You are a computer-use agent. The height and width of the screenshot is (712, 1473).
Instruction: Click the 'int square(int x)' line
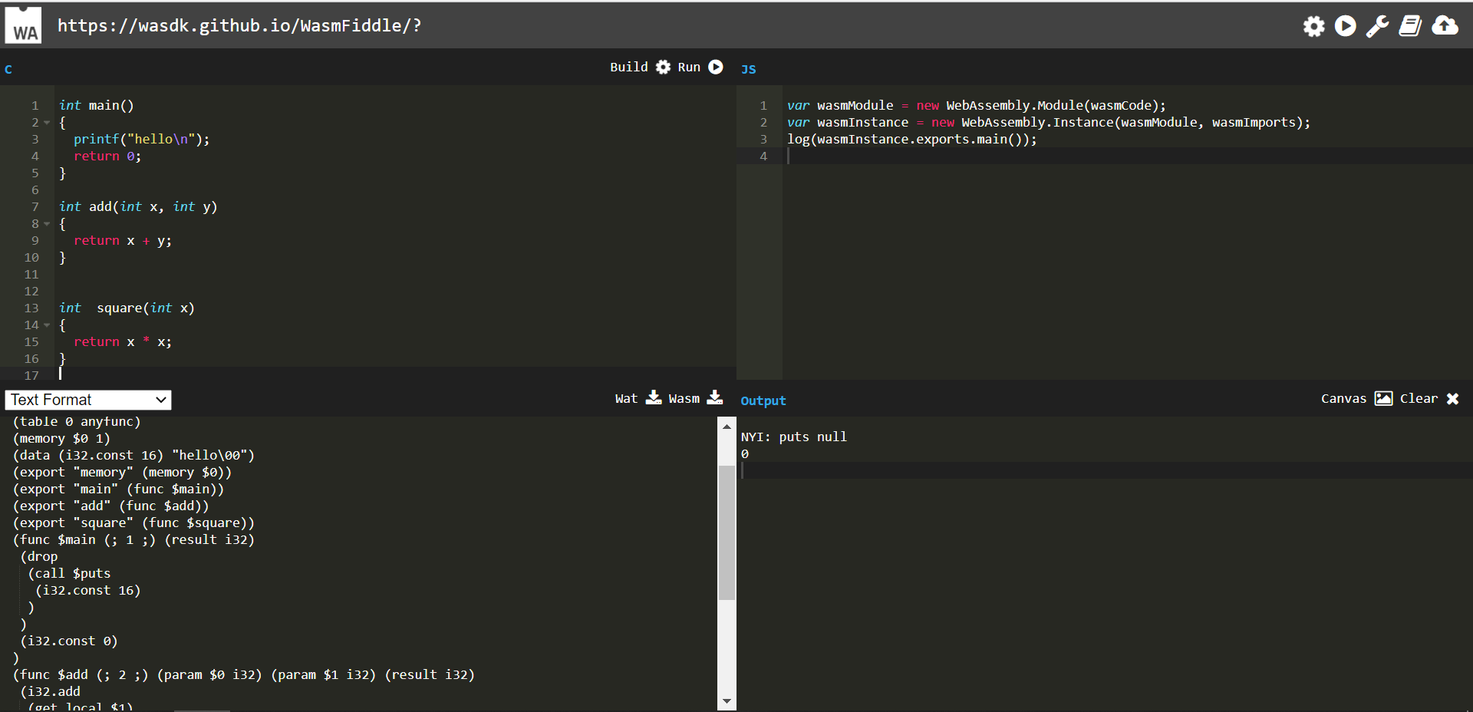pyautogui.click(x=127, y=308)
